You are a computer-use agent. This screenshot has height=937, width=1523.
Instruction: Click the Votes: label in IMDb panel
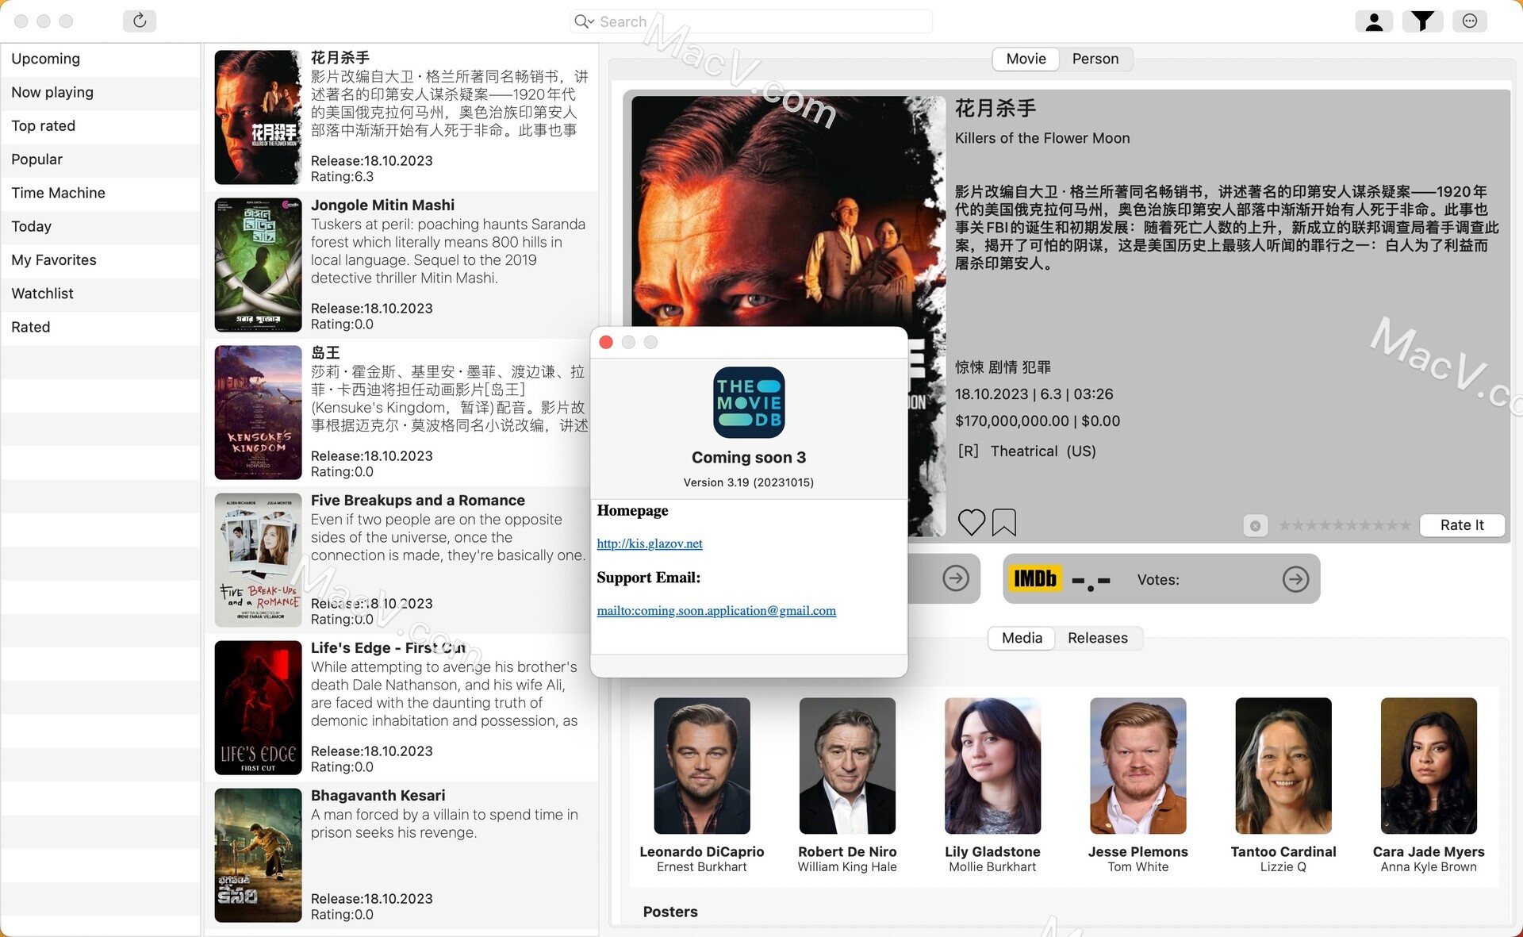tap(1157, 580)
